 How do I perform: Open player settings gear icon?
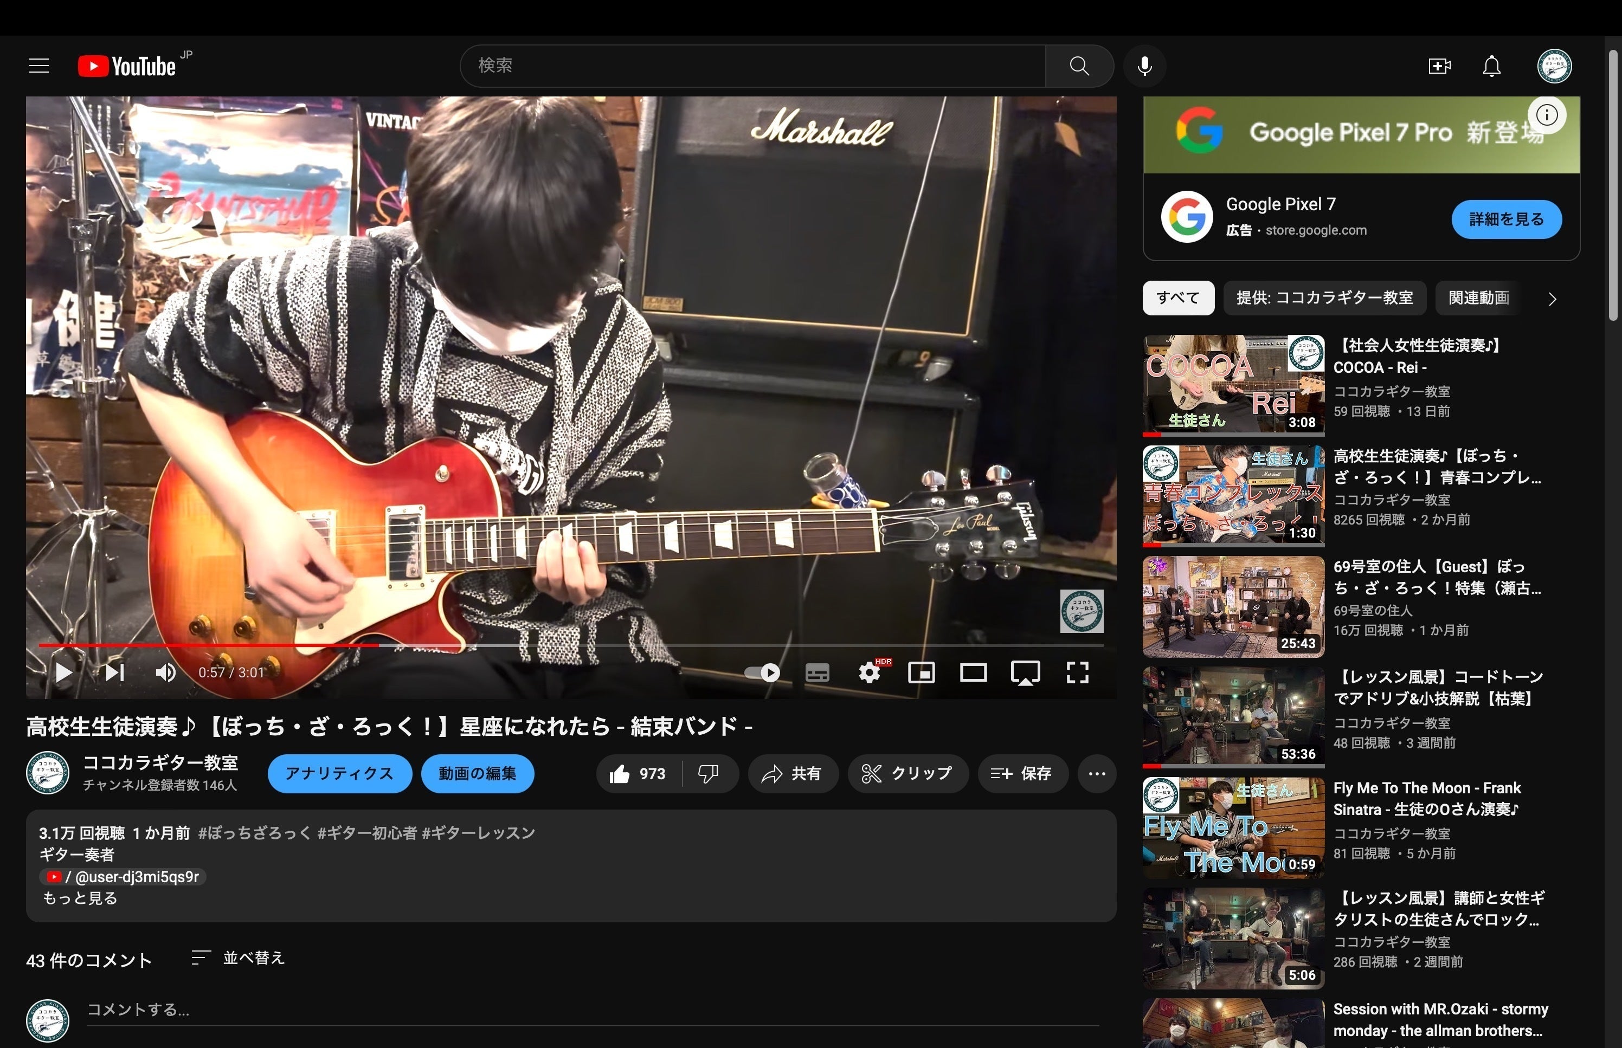tap(868, 673)
